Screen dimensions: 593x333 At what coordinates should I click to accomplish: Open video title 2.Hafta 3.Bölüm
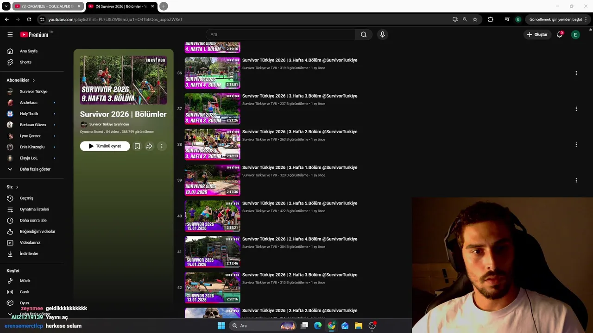pos(300,275)
